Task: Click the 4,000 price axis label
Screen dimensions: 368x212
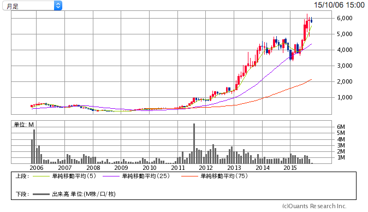Action: [x=345, y=50]
